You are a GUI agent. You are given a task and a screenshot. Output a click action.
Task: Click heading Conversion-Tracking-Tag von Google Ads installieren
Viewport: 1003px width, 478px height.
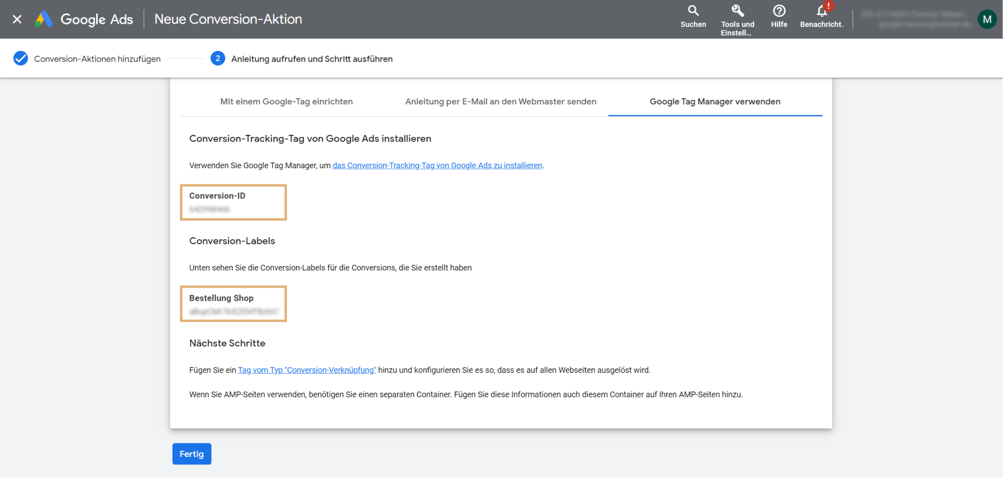[310, 139]
